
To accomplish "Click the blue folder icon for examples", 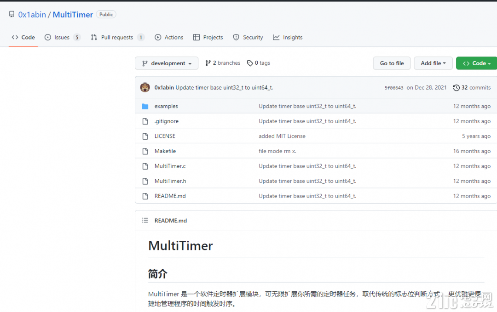I will pos(145,106).
